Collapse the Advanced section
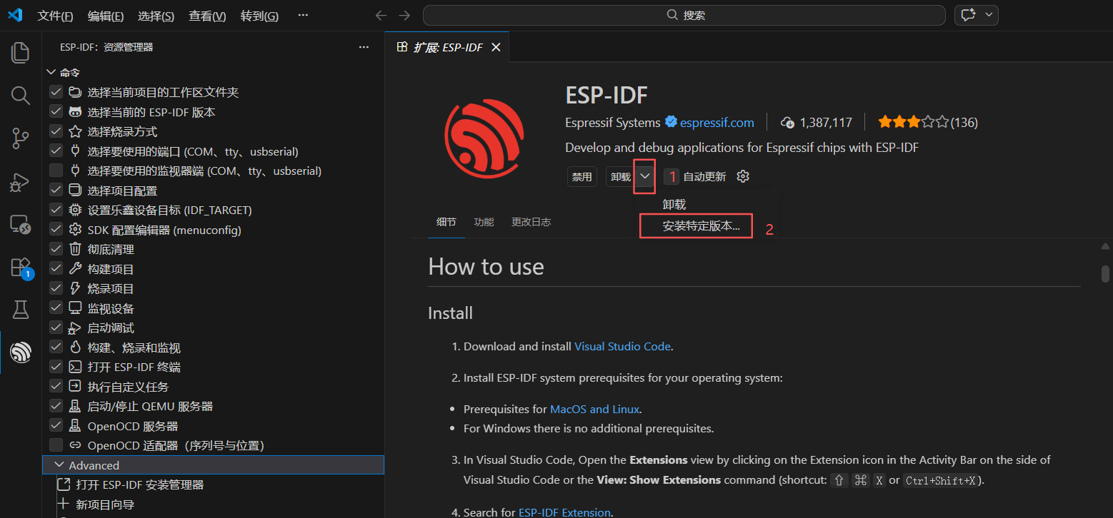The width and height of the screenshot is (1113, 518). (60, 465)
